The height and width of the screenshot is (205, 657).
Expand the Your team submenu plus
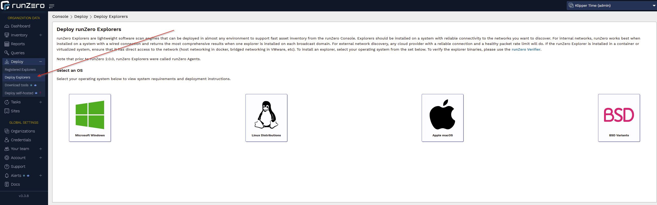[41, 149]
